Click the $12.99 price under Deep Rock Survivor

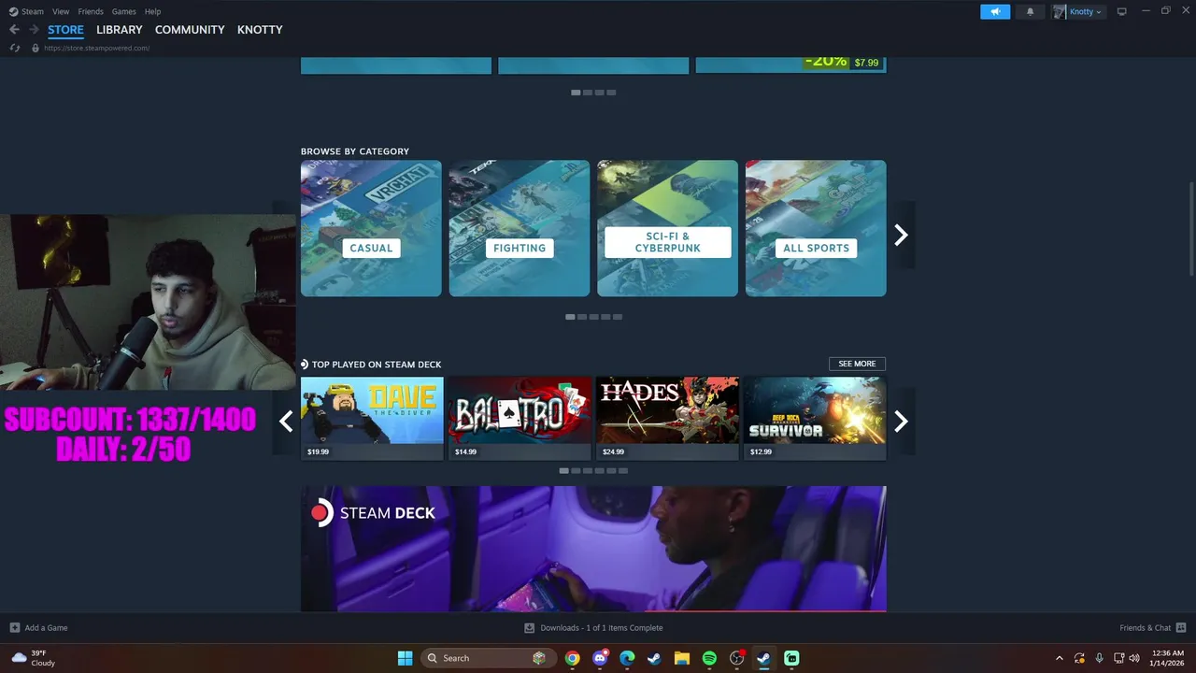[761, 451]
